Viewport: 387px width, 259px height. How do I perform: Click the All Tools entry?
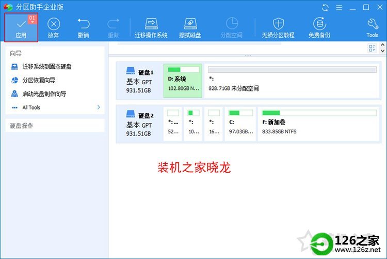click(x=31, y=108)
